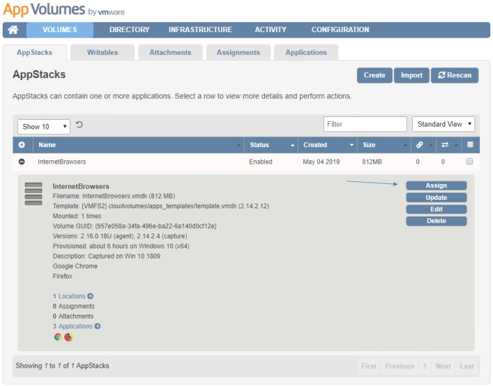Click the Update button
Image resolution: width=493 pixels, height=386 pixels.
click(436, 197)
